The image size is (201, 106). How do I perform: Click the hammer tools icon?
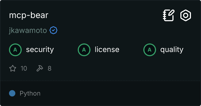(x=40, y=68)
